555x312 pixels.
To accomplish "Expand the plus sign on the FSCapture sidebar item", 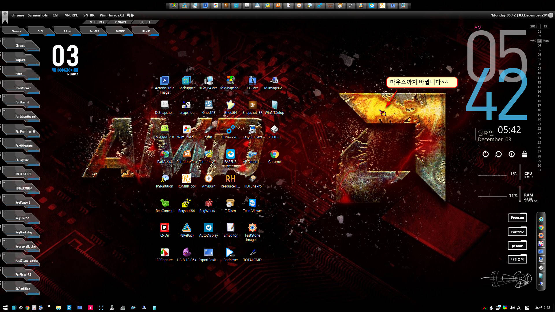I will pyautogui.click(x=4, y=154).
